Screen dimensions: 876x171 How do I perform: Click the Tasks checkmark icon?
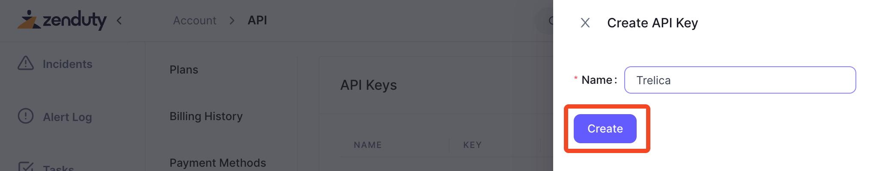(26, 167)
